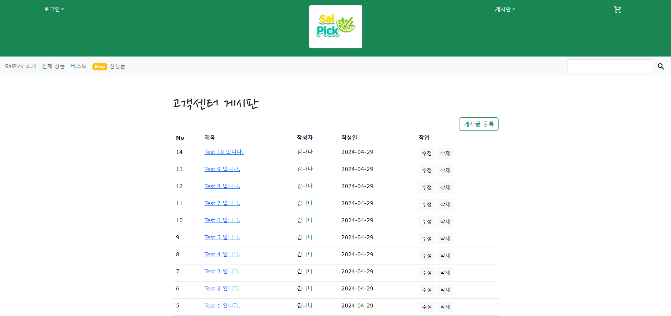Click date 2024-04-29 in row 5

pos(357,306)
